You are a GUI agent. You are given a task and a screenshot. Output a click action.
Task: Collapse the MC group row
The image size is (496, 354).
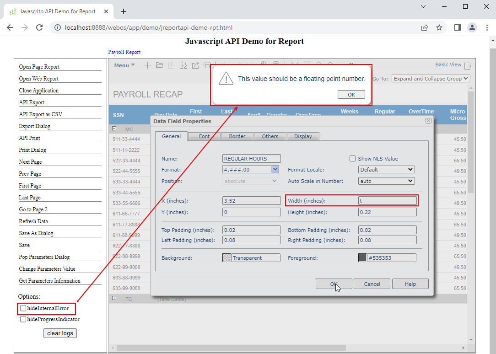[x=114, y=129]
